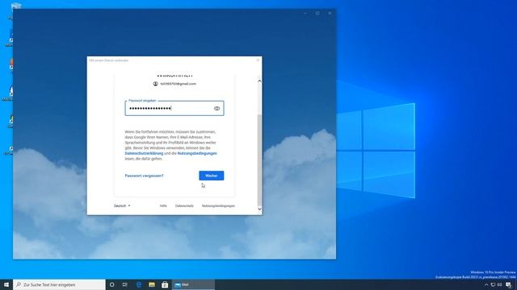Open the network status tray icon
517x290 pixels.
493,284
